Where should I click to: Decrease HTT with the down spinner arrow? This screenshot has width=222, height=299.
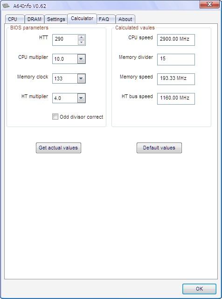82,43
